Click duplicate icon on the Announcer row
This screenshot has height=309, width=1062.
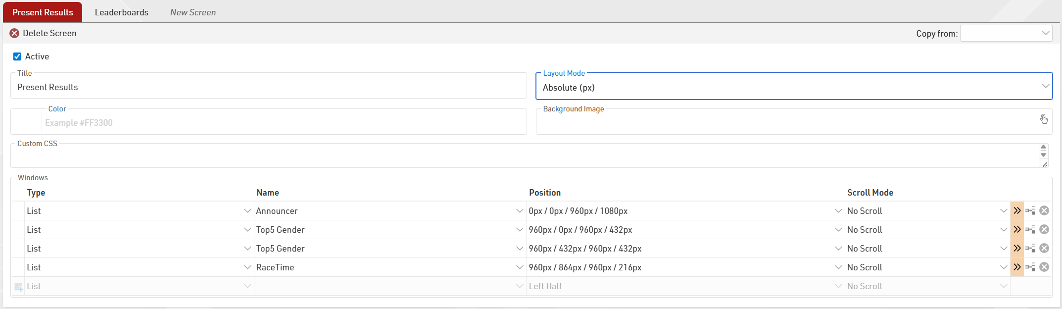(1030, 211)
